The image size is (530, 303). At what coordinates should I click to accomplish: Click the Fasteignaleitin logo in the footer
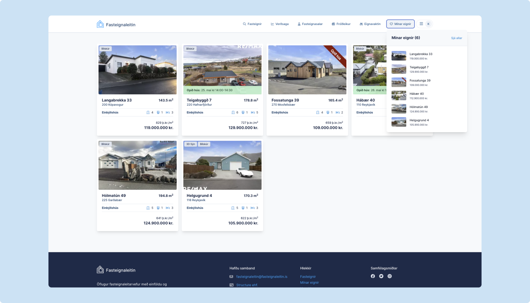point(116,270)
